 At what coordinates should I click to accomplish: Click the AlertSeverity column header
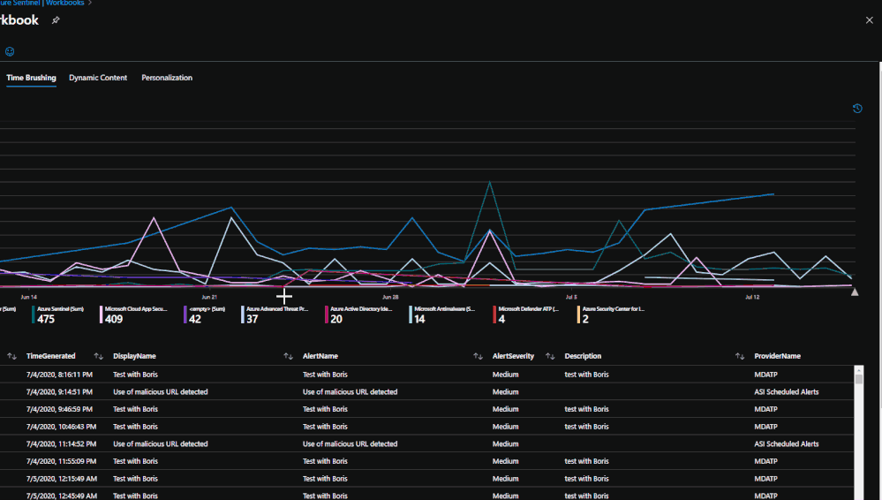(513, 356)
